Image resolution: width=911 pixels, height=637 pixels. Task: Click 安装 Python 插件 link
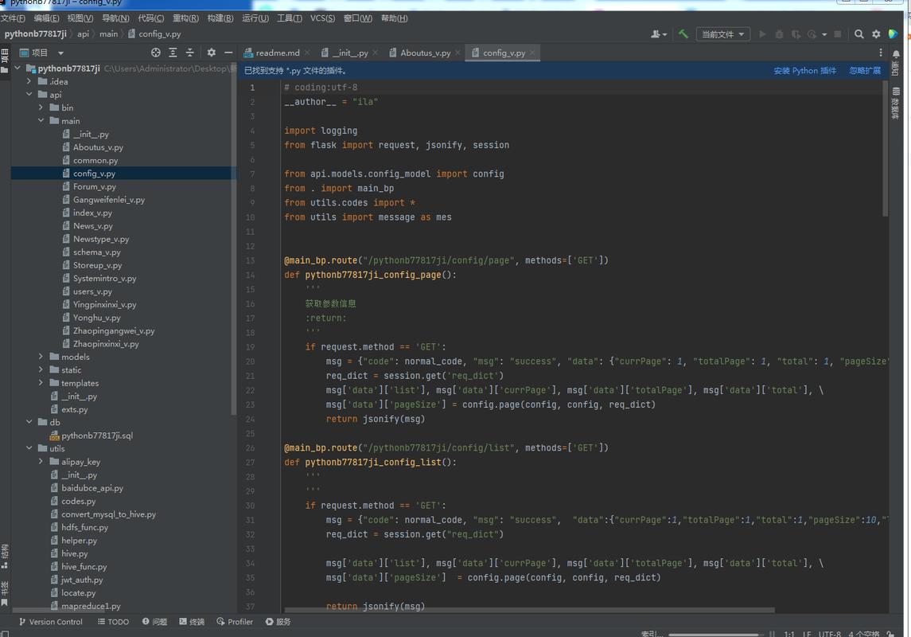coord(804,71)
